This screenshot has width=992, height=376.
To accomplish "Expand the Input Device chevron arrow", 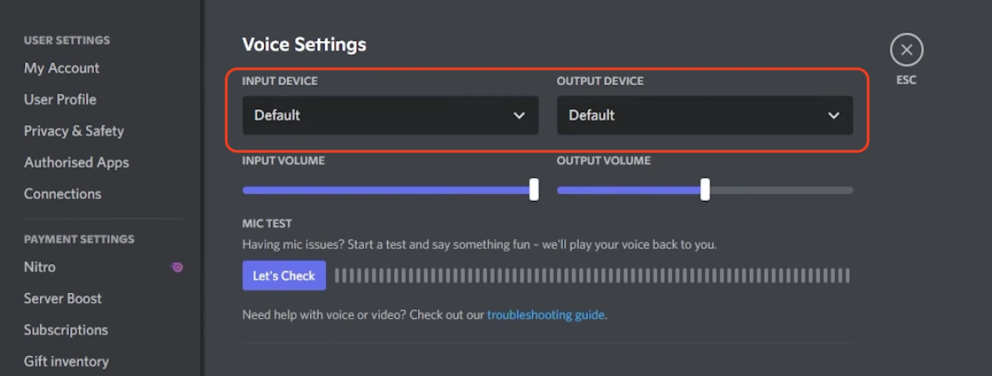I will 519,116.
